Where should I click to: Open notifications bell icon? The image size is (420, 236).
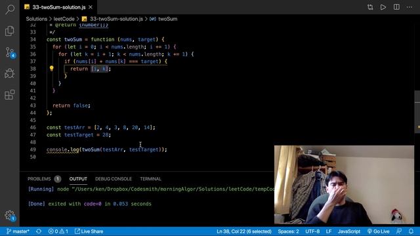tap(411, 231)
